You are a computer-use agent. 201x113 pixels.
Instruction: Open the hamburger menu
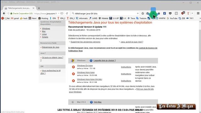198,13
